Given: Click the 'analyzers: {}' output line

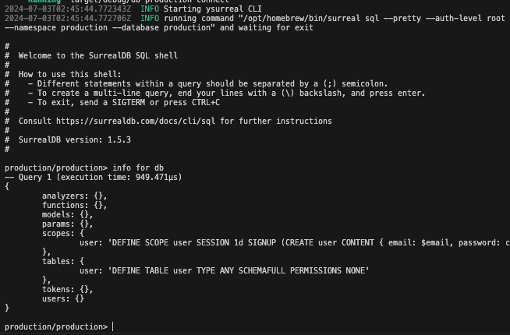Looking at the screenshot, I should (x=74, y=196).
